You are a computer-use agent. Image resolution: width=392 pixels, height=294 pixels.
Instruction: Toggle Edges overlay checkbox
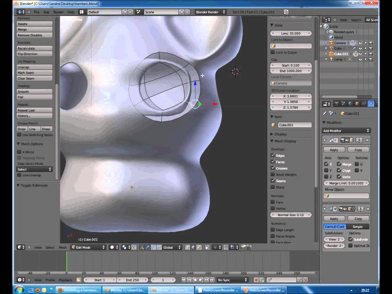pos(273,155)
